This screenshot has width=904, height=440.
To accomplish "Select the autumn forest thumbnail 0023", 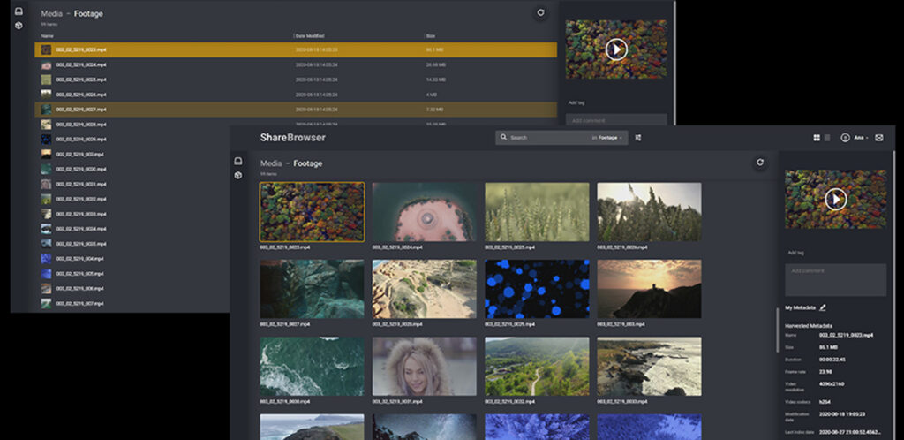I will coord(312,212).
